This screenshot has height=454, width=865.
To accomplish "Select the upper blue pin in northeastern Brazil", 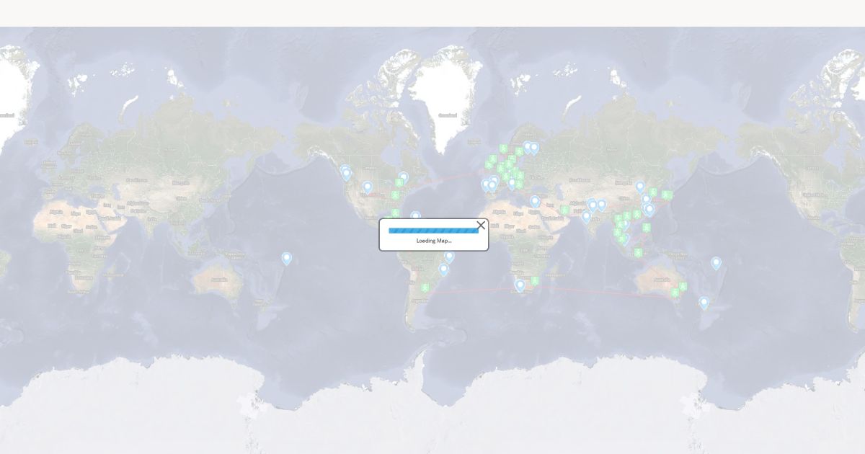I will tap(449, 257).
